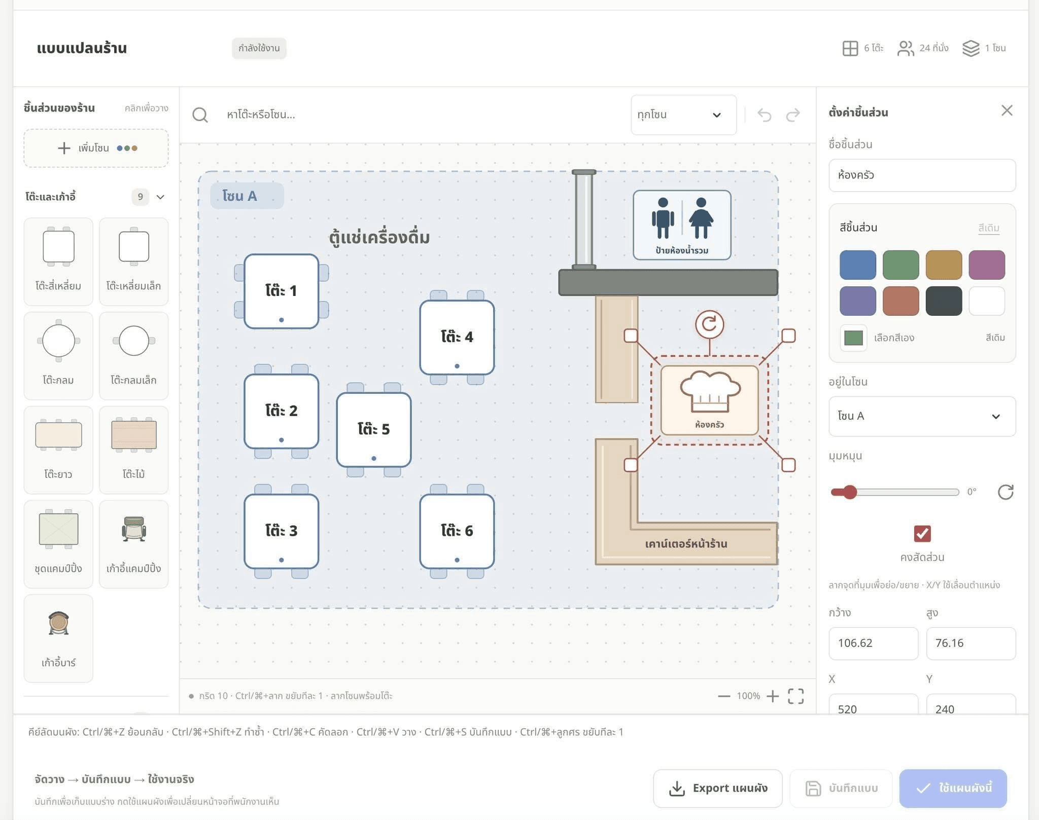This screenshot has height=820, width=1039.
Task: Open the เลือกสีเอง custom color picker
Action: coord(853,338)
